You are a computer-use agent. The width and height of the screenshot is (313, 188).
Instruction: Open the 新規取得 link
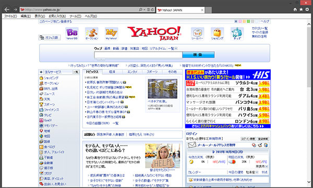[215, 138]
